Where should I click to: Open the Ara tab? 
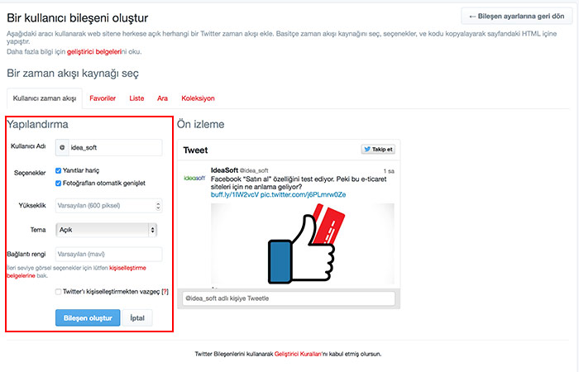(162, 98)
